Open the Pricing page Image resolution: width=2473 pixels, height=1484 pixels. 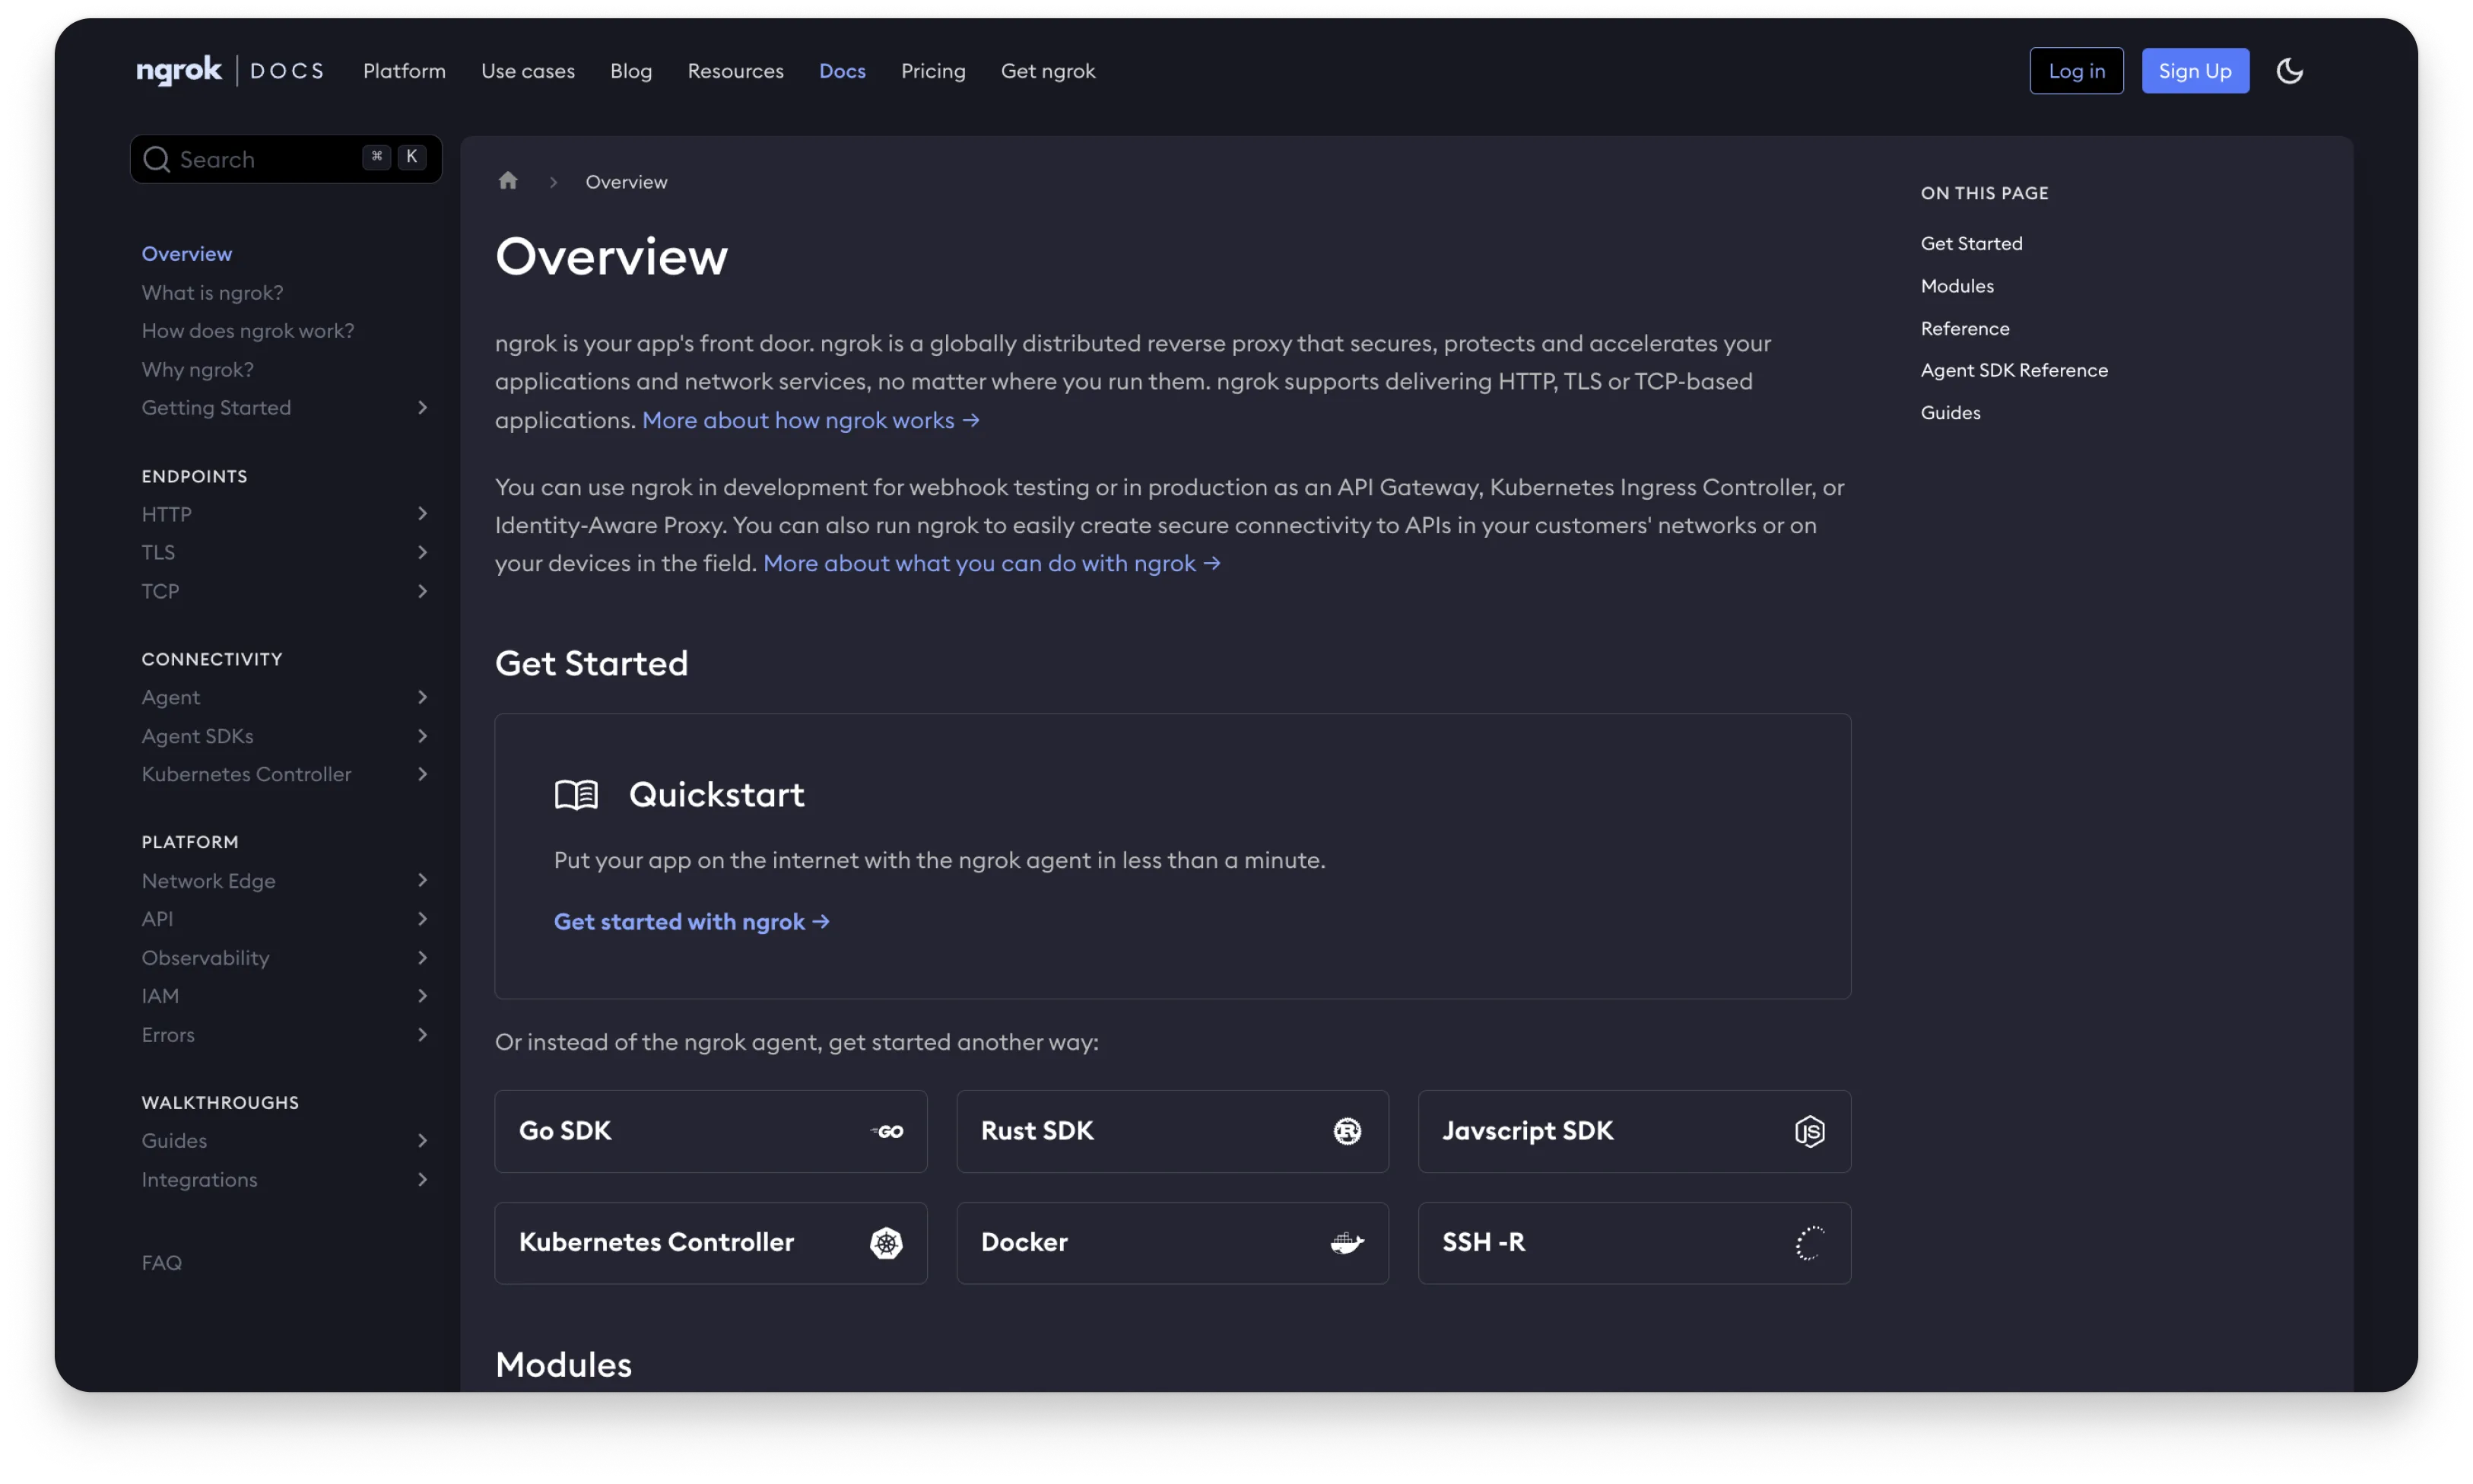point(934,71)
